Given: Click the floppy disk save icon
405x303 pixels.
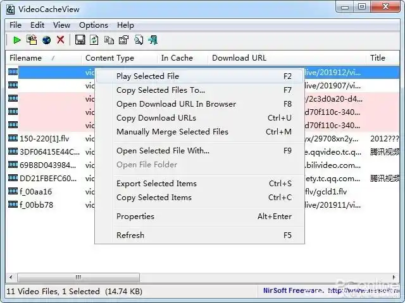Looking at the screenshot, I should 80,40.
